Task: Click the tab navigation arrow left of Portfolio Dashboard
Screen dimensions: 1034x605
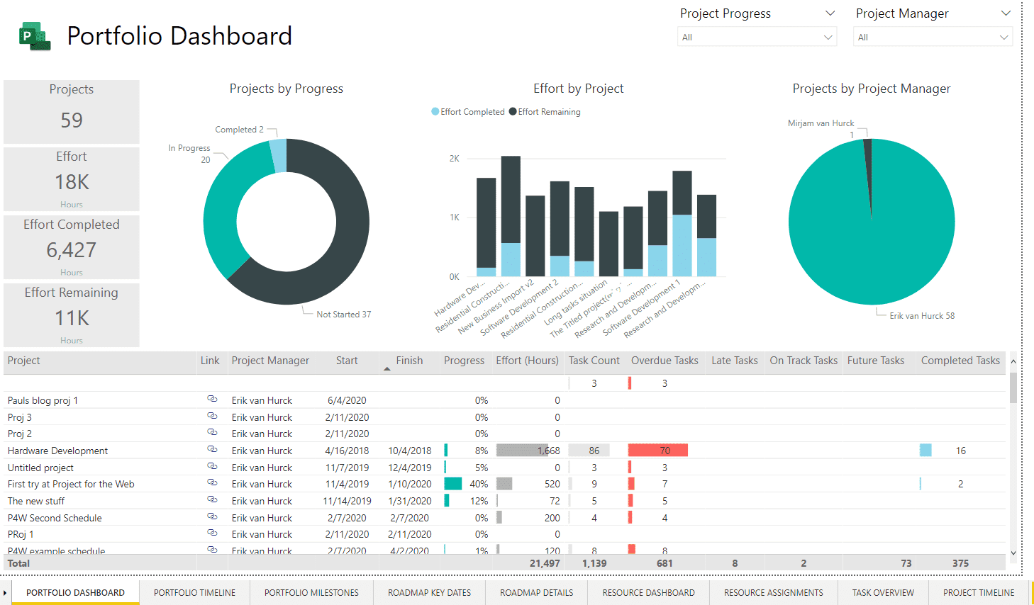Action: coord(5,593)
